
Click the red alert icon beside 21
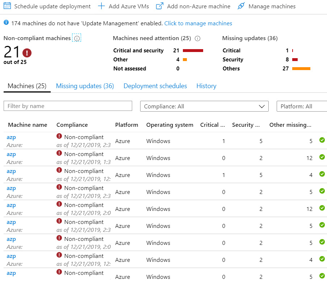click(27, 53)
